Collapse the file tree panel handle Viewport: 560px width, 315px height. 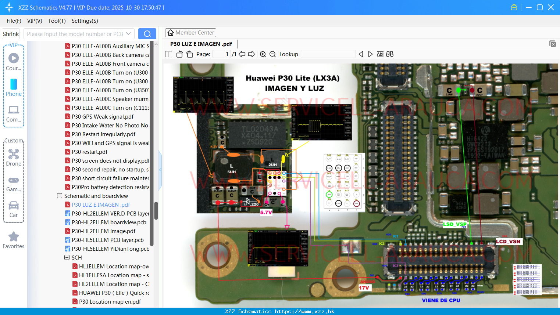pyautogui.click(x=160, y=170)
